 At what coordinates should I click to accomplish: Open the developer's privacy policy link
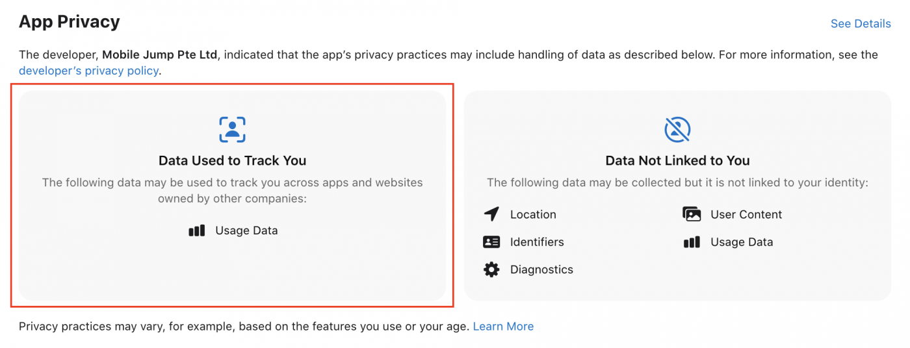[88, 71]
